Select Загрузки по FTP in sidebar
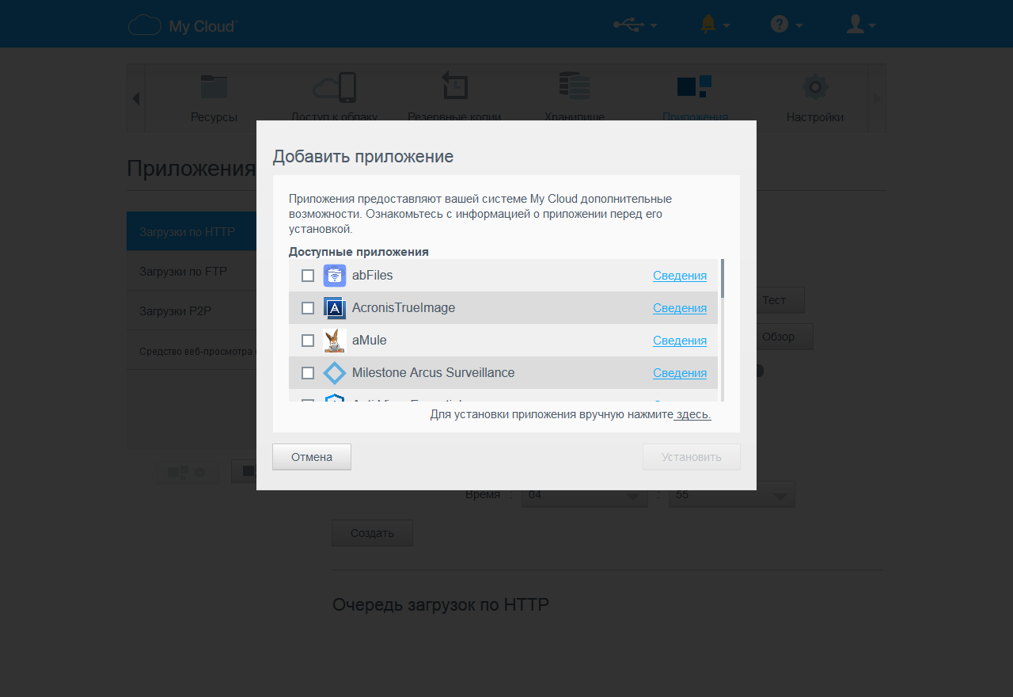The width and height of the screenshot is (1013, 697). click(x=191, y=272)
